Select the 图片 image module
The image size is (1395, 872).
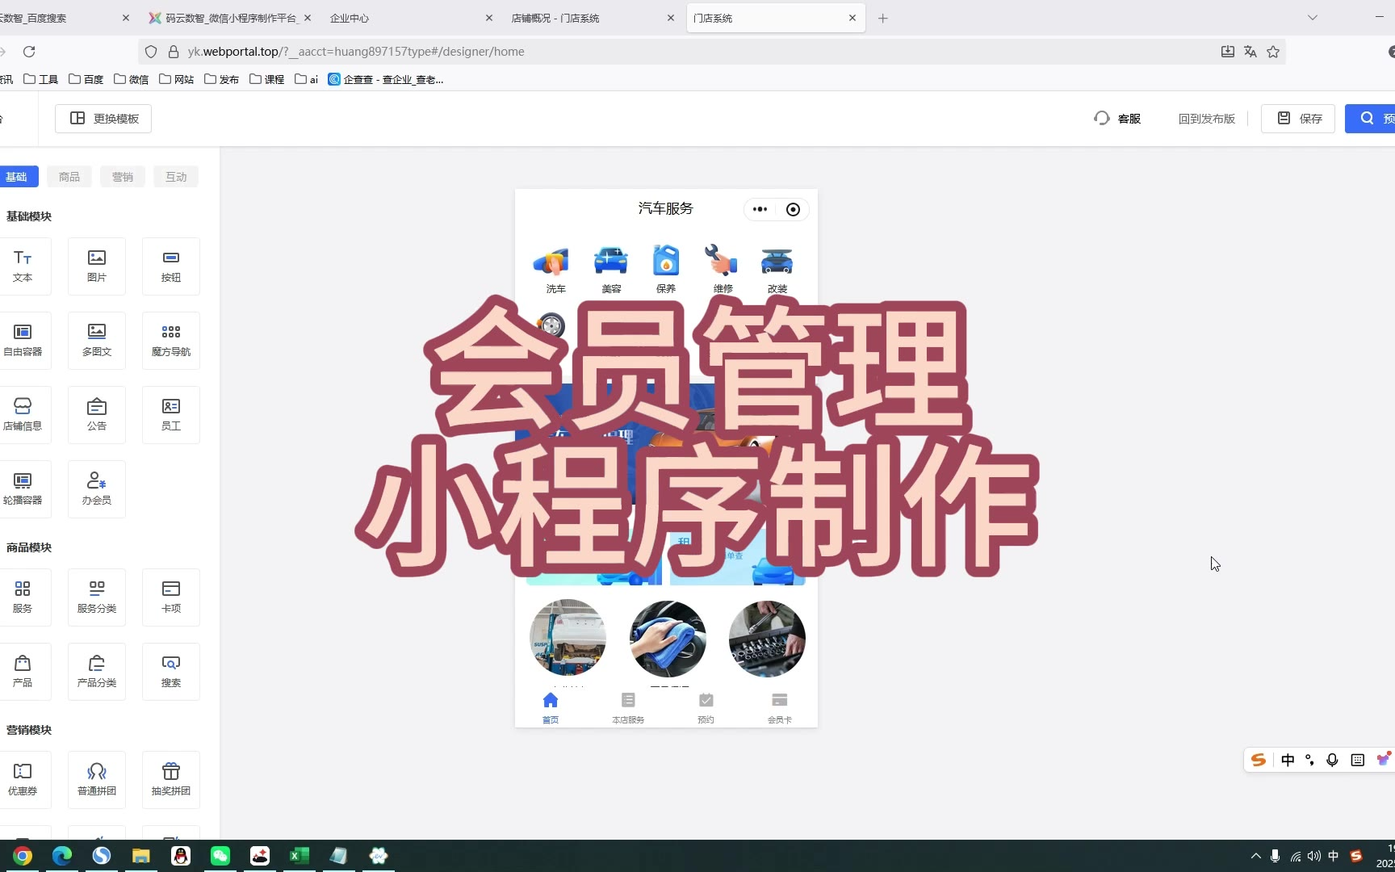click(97, 266)
